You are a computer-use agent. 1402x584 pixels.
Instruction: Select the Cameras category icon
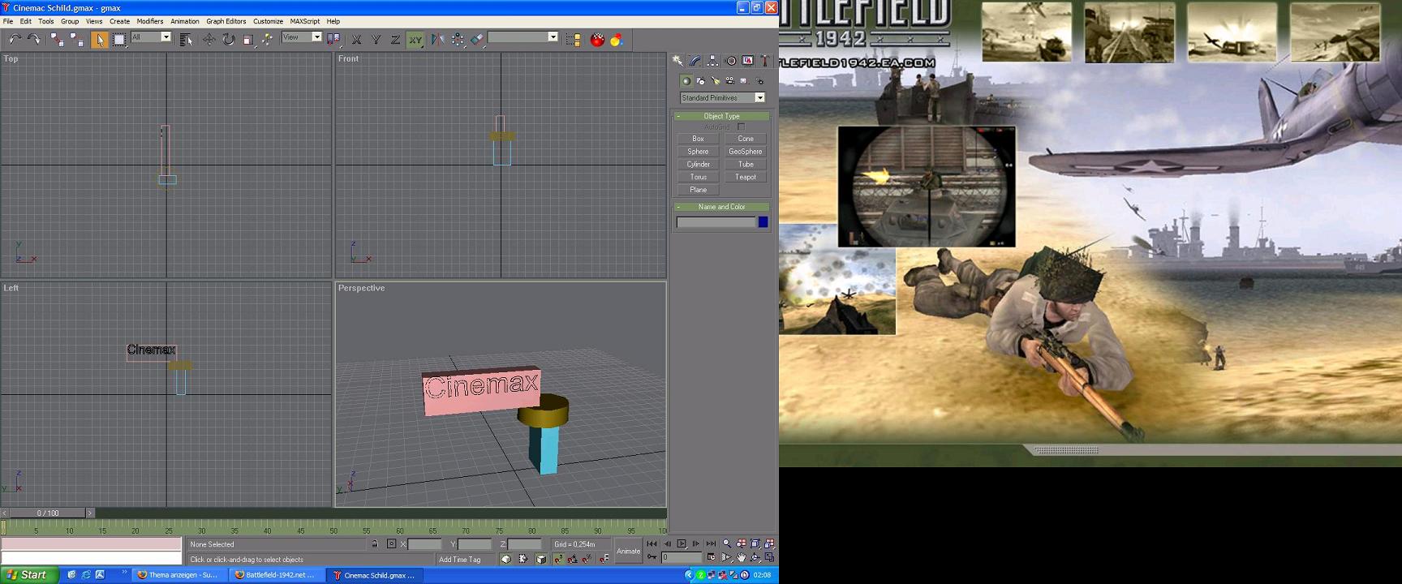(x=729, y=81)
